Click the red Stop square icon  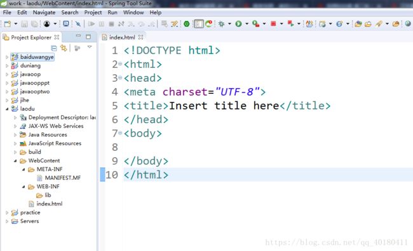click(x=273, y=24)
